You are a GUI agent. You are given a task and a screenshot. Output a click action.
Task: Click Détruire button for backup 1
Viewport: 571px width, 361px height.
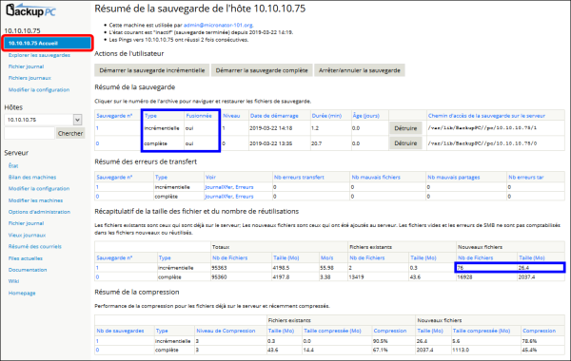tap(405, 128)
